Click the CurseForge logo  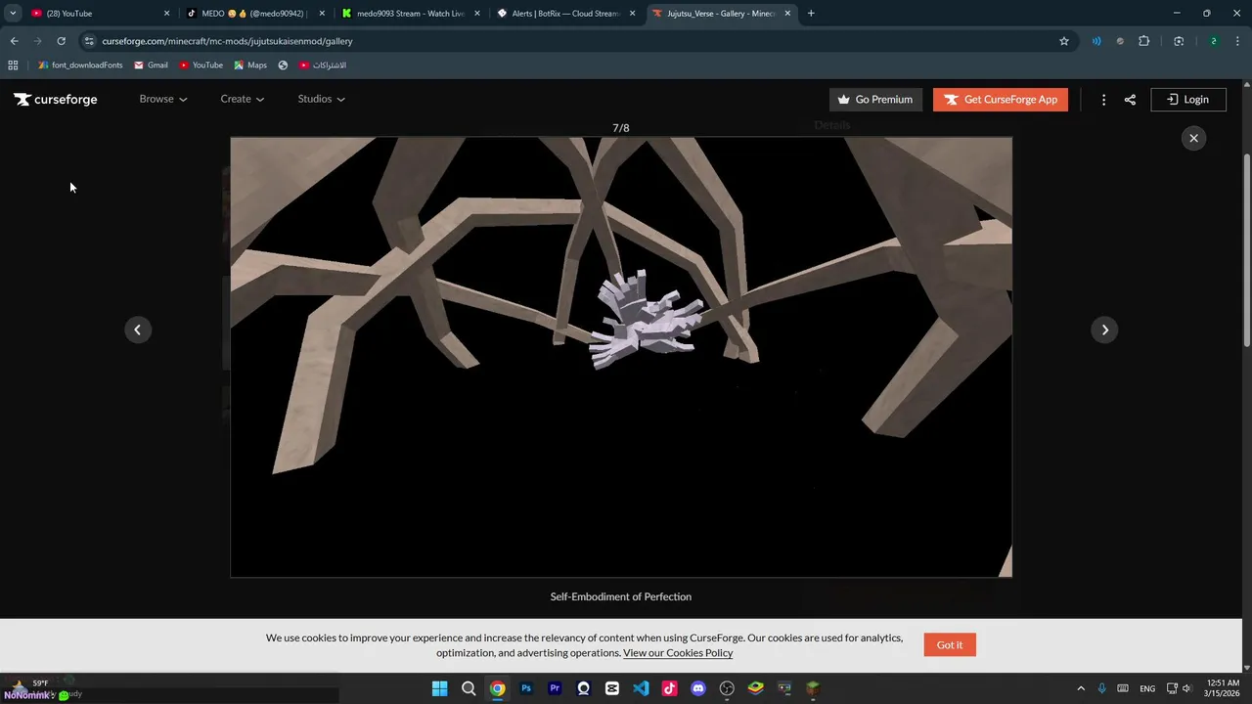pyautogui.click(x=56, y=99)
